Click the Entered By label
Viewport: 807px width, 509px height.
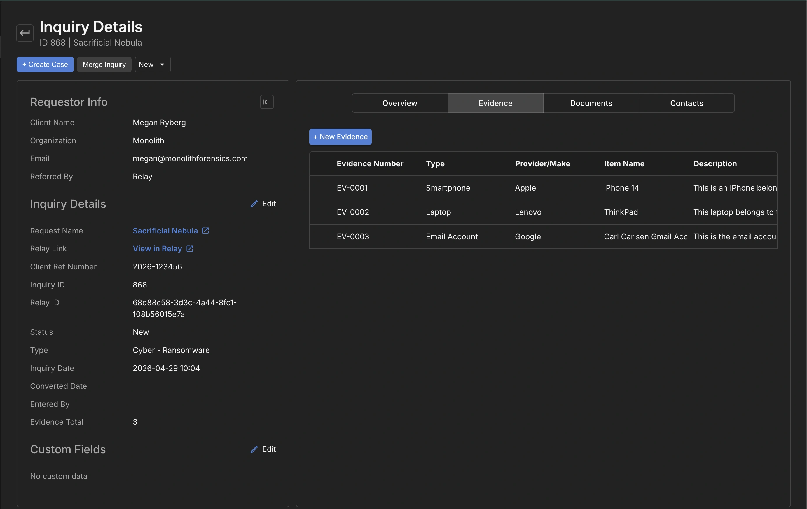pyautogui.click(x=50, y=404)
